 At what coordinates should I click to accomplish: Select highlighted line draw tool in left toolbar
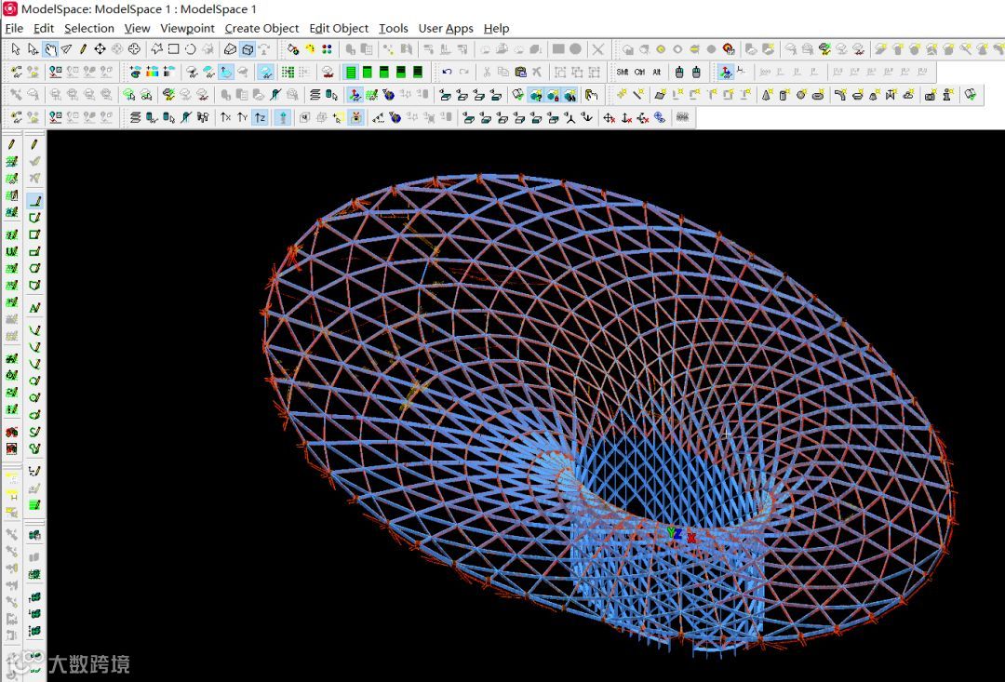[x=35, y=201]
